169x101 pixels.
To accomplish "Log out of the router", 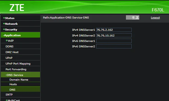I will pyautogui.click(x=155, y=17).
